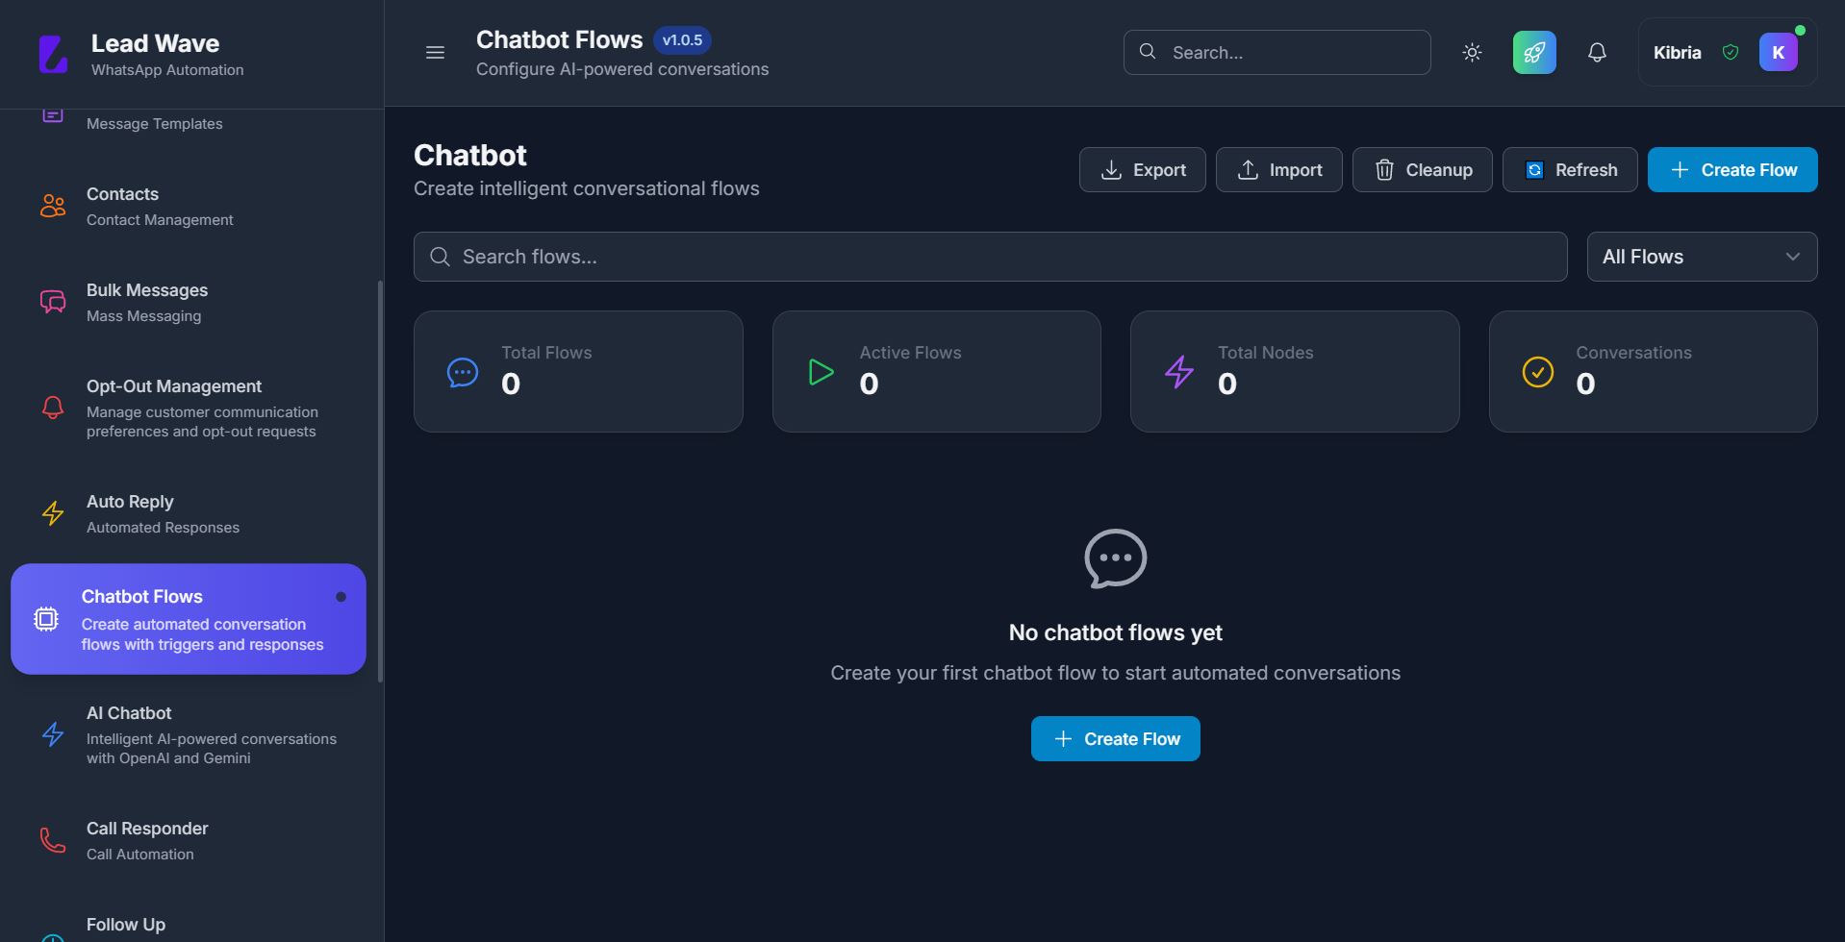The height and width of the screenshot is (942, 1845).
Task: Open the notifications bell
Action: pos(1597,53)
